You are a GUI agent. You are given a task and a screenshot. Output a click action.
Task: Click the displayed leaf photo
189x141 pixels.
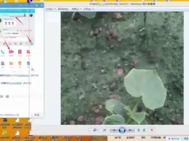pos(122,68)
